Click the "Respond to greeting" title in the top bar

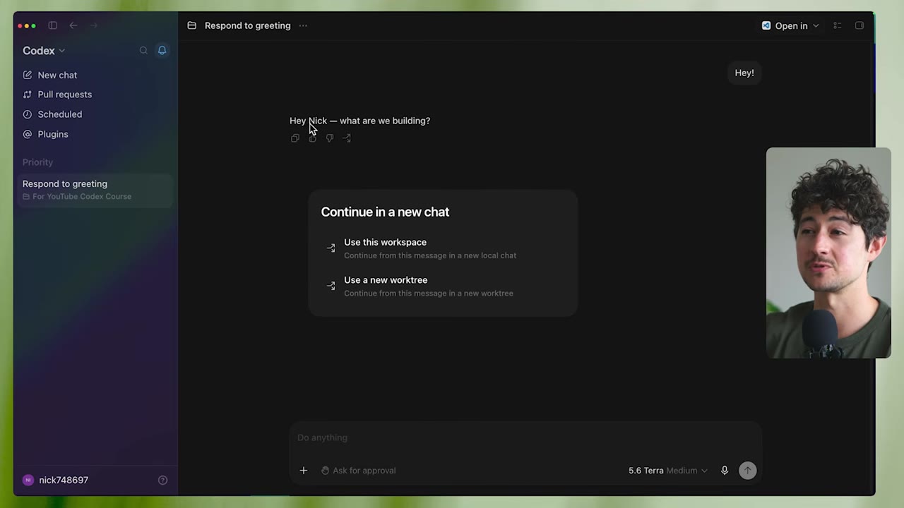pyautogui.click(x=247, y=25)
